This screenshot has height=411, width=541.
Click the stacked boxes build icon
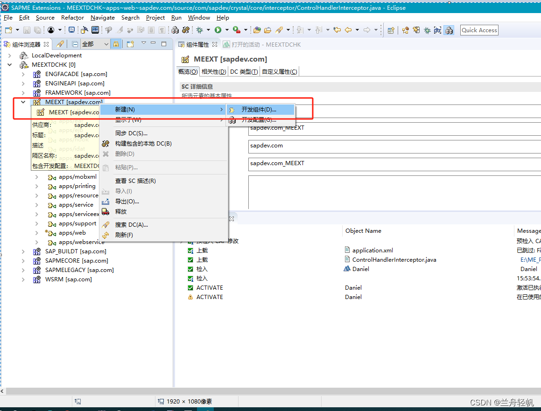(175, 30)
